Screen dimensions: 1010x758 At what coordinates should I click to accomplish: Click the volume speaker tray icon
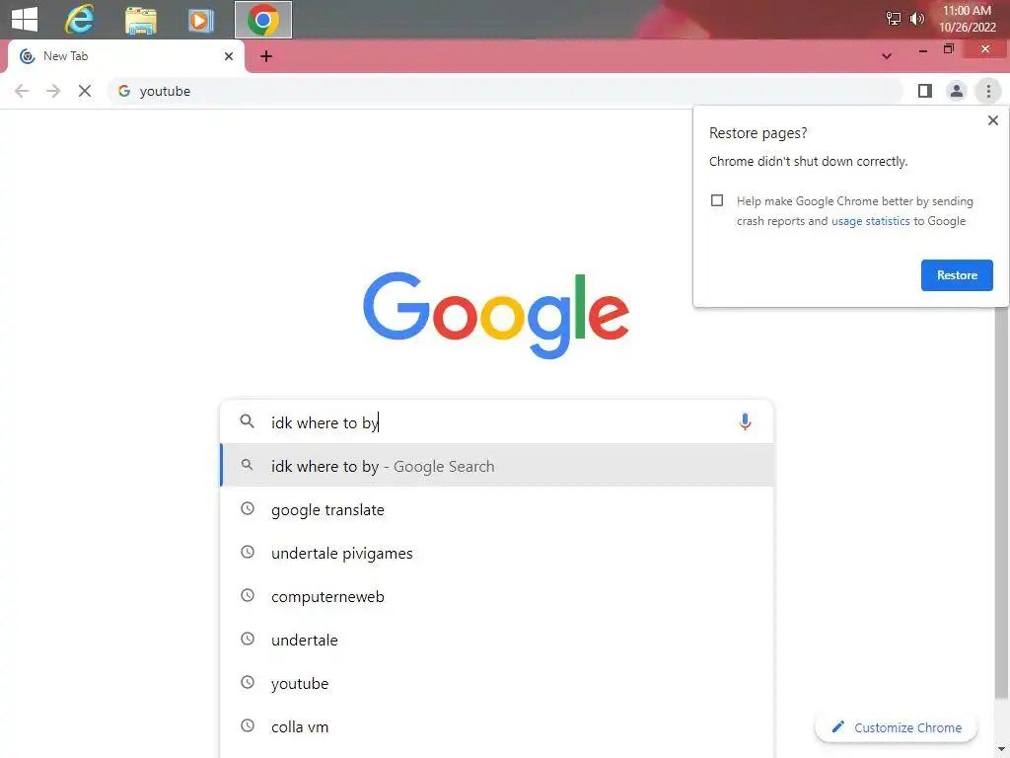click(x=916, y=19)
